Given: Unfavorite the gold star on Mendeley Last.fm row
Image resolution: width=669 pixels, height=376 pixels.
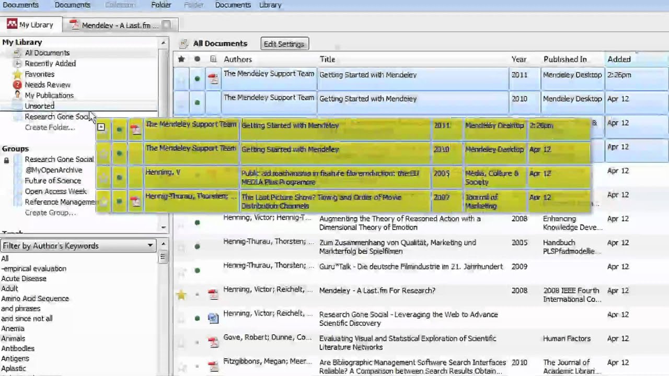Looking at the screenshot, I should pos(181,295).
